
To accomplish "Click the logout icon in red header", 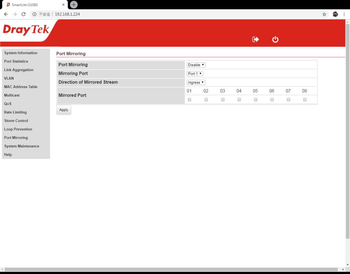I will tap(256, 39).
